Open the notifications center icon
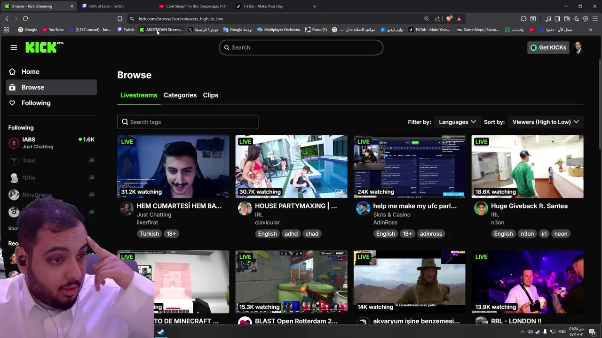 click(592, 332)
